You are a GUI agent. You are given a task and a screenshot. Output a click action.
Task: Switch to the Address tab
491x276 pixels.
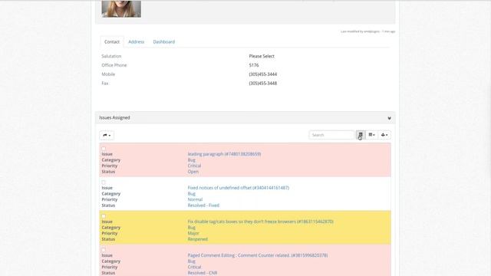pyautogui.click(x=137, y=41)
